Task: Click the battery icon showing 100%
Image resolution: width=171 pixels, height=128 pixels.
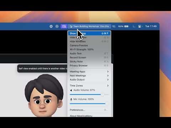Action: 126,26
